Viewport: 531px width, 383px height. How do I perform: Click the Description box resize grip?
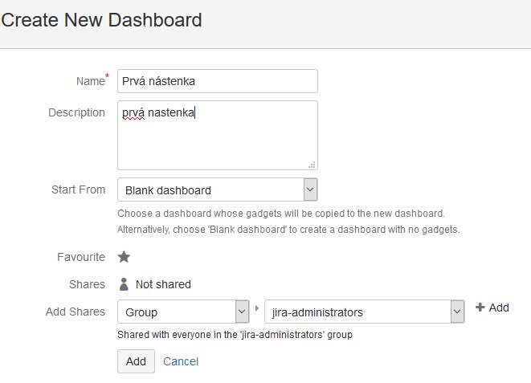[x=312, y=165]
